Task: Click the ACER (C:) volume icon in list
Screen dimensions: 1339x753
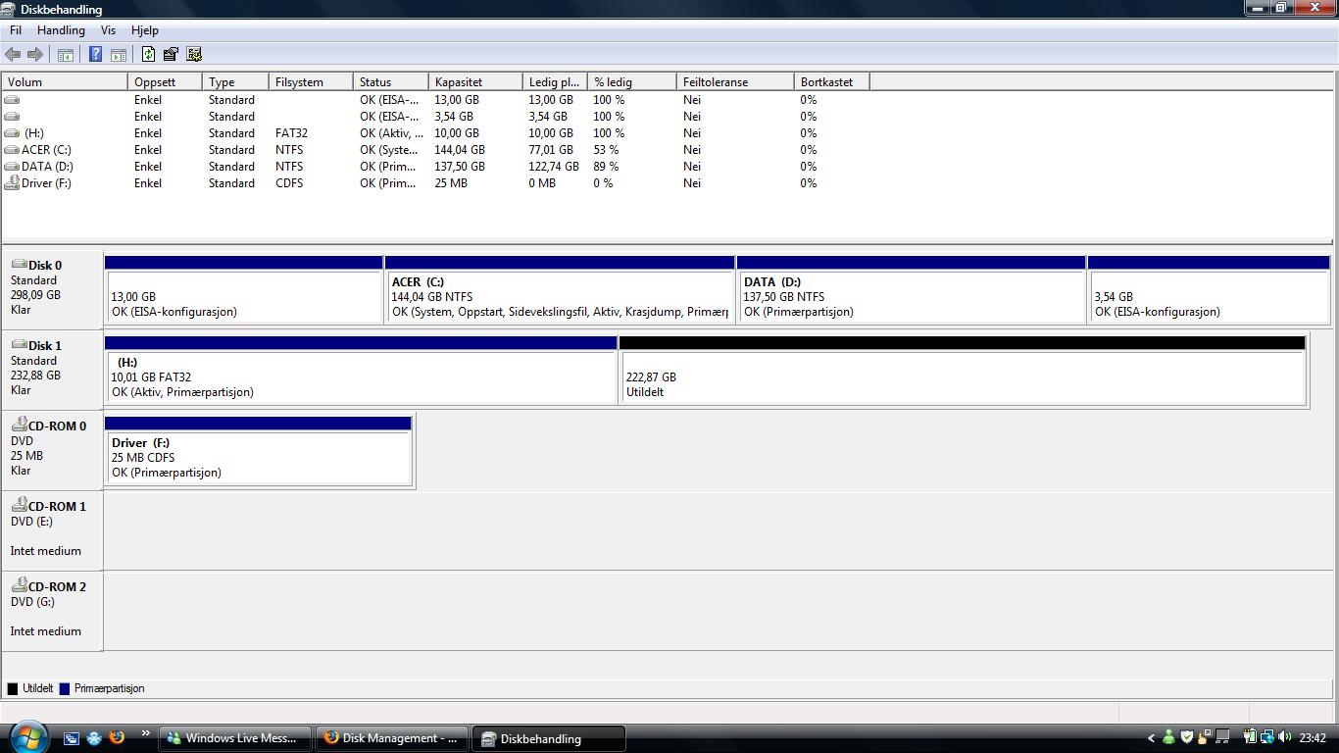Action: [12, 150]
